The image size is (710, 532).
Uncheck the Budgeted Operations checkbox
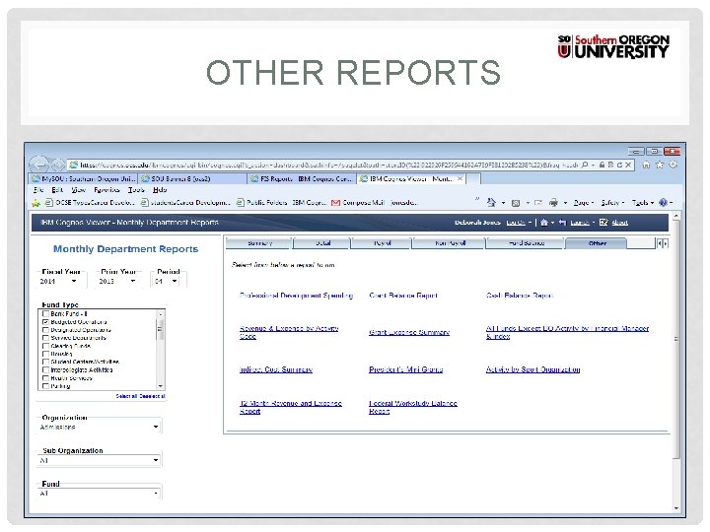click(x=45, y=321)
